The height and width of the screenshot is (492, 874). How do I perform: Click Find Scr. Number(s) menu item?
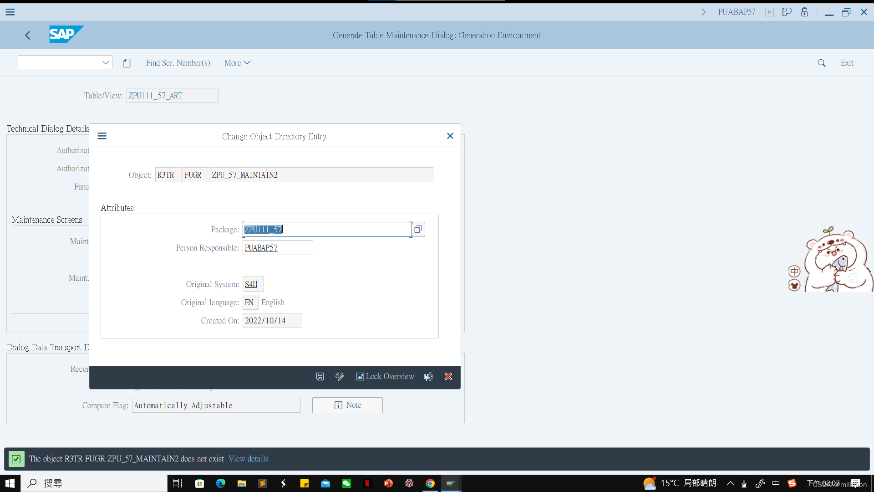(x=178, y=63)
